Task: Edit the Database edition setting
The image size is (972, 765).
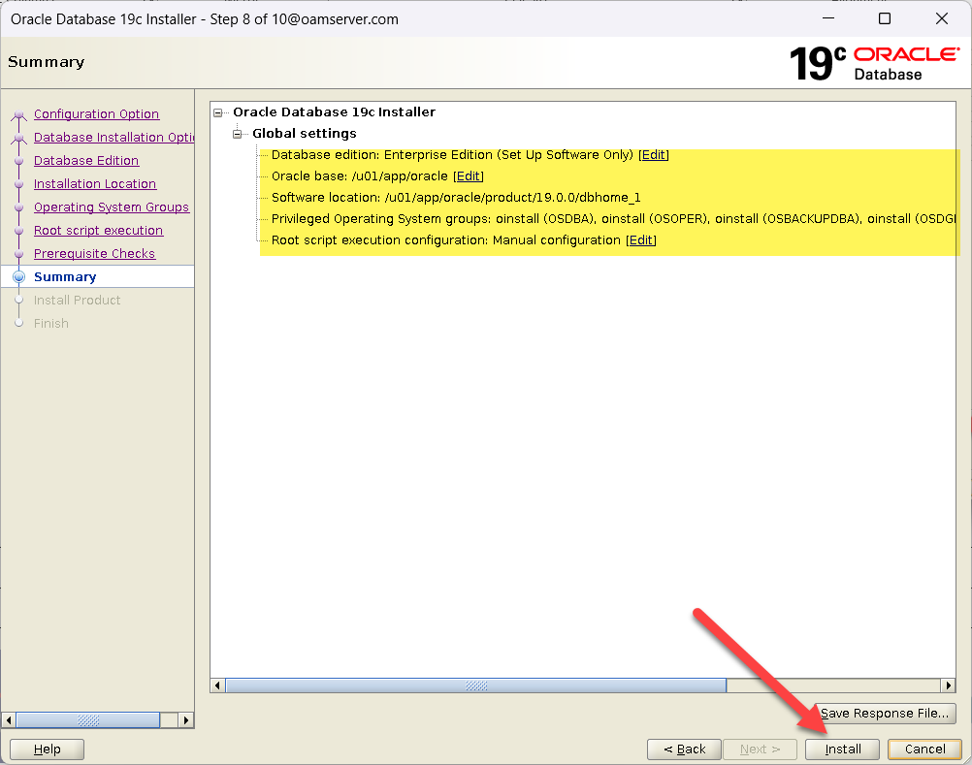Action: [x=654, y=155]
